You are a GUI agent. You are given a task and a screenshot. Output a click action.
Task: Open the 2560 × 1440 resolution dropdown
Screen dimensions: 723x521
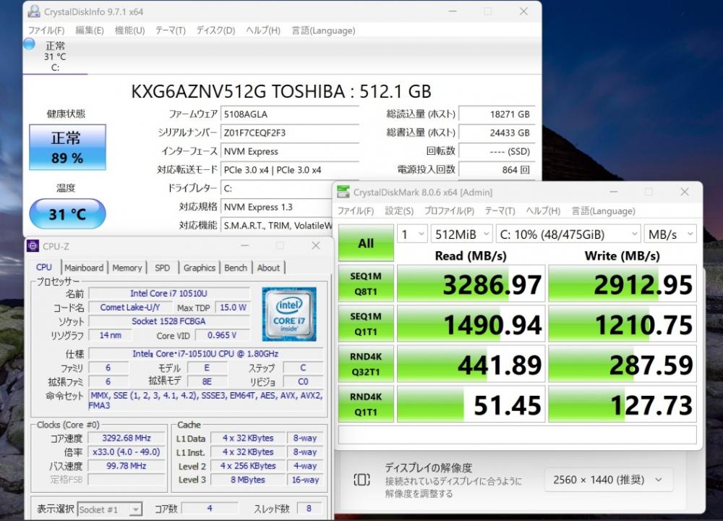[608, 480]
